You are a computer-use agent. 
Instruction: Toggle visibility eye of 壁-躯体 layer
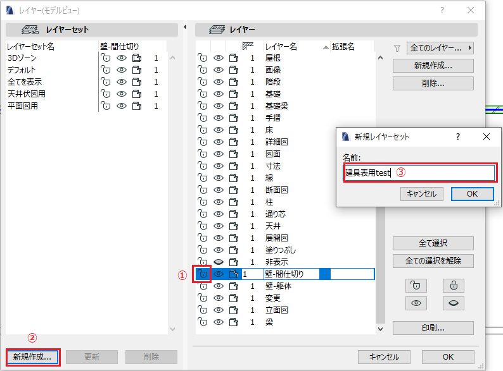tap(219, 286)
